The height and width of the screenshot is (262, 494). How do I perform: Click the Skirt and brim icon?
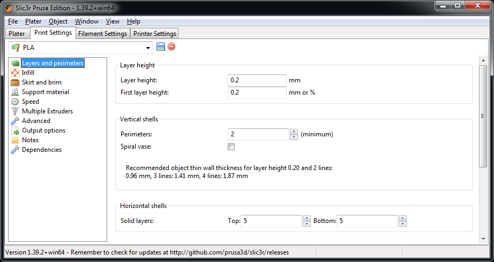click(x=15, y=82)
